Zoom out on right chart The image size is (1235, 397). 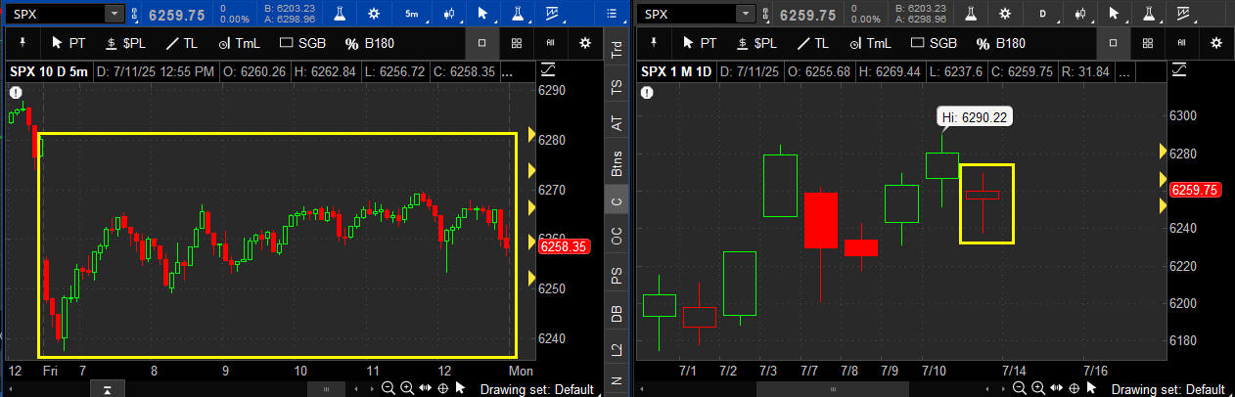pyautogui.click(x=1019, y=388)
